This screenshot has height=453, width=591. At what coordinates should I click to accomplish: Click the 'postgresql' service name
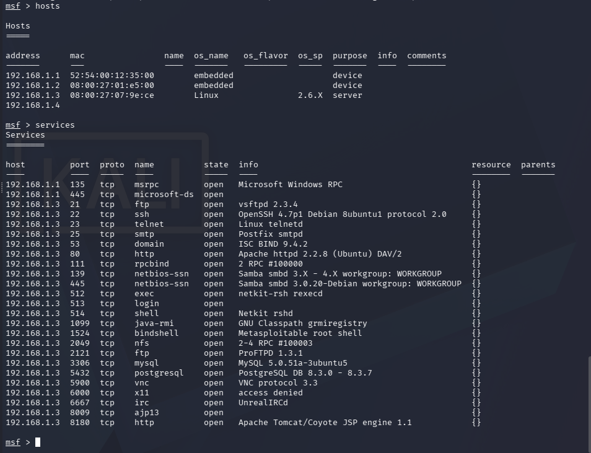159,373
